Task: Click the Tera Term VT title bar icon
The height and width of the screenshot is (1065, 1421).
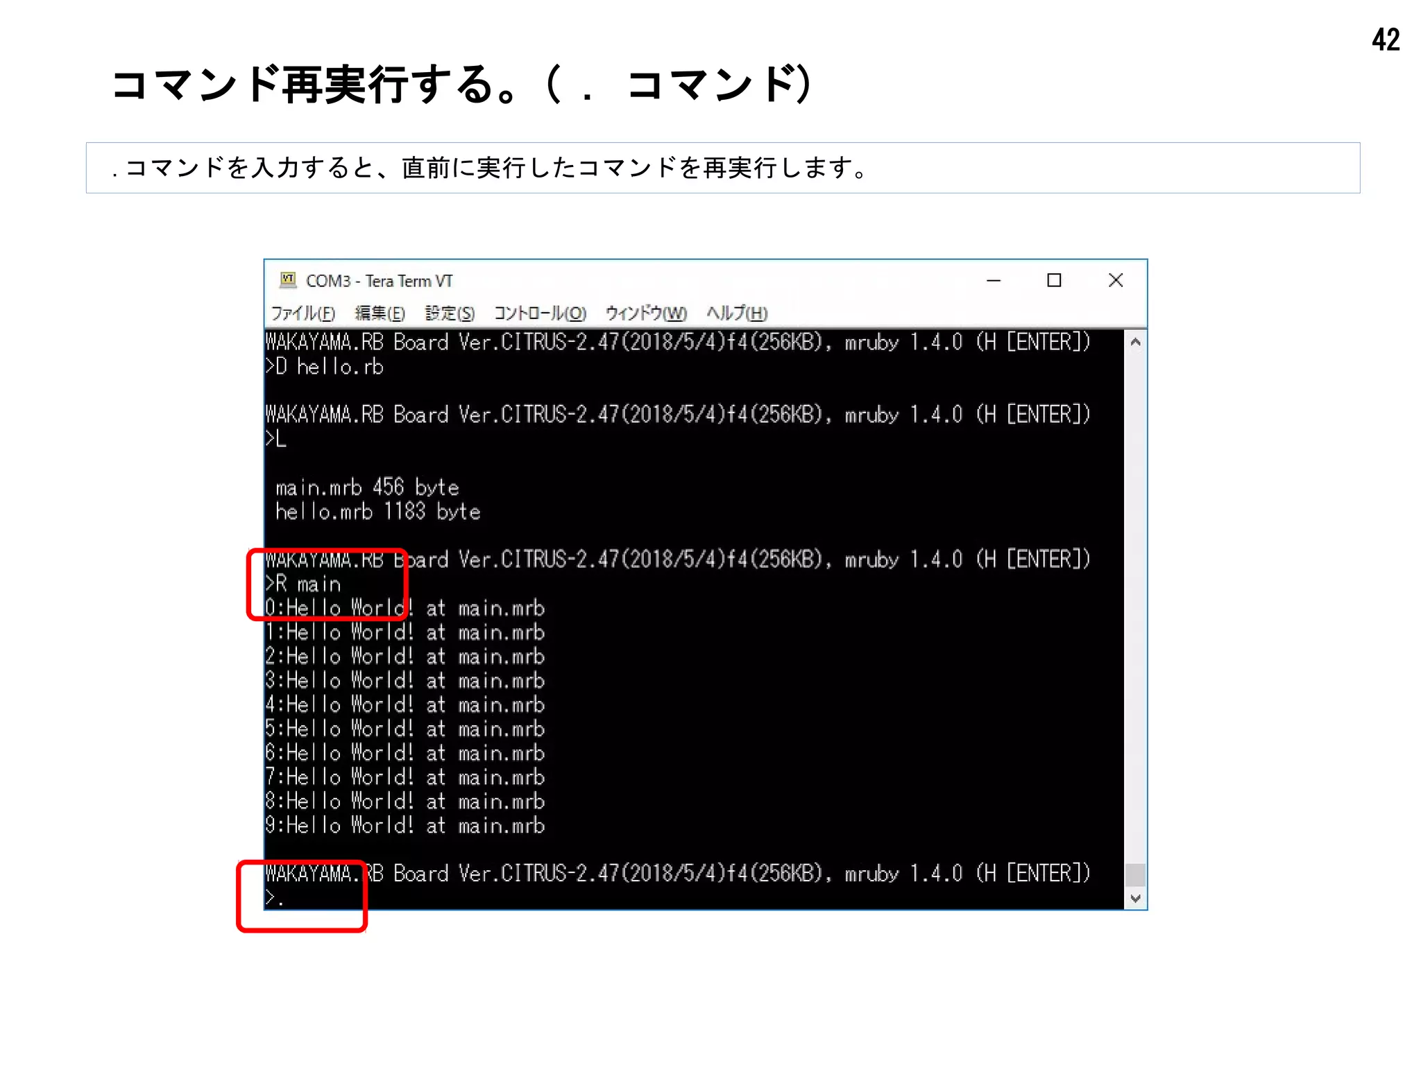Action: click(x=288, y=280)
